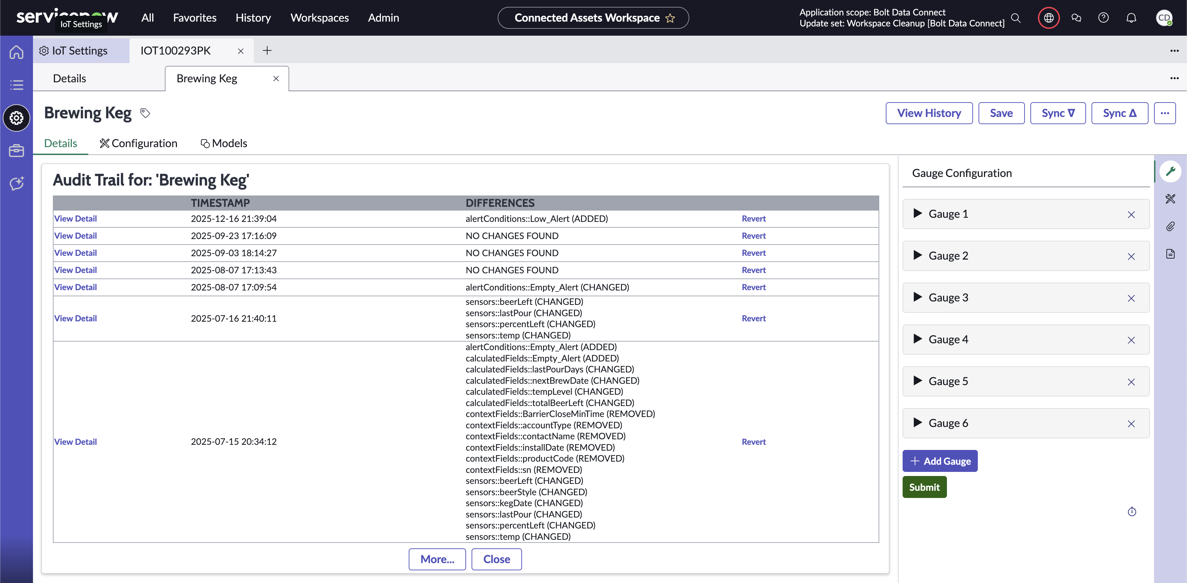Select the green Details tab under Brewing Keg
The height and width of the screenshot is (583, 1187).
60,144
